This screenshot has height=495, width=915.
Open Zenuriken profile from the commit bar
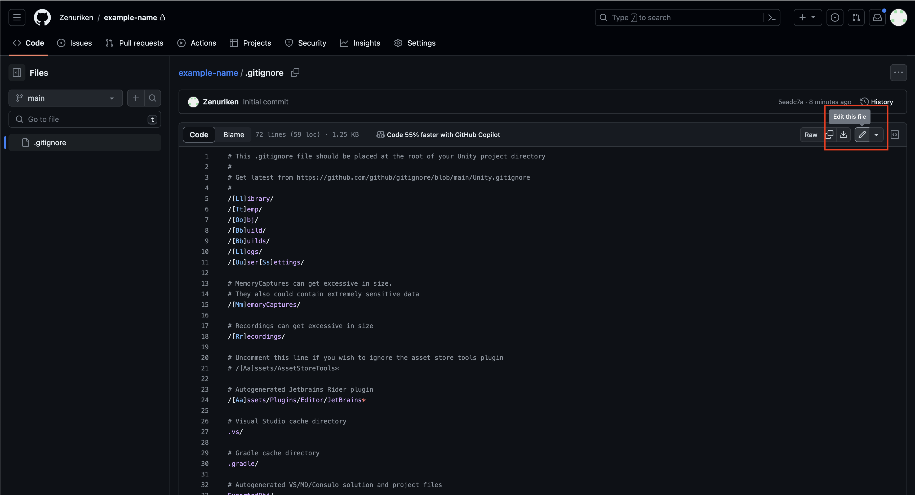(221, 102)
